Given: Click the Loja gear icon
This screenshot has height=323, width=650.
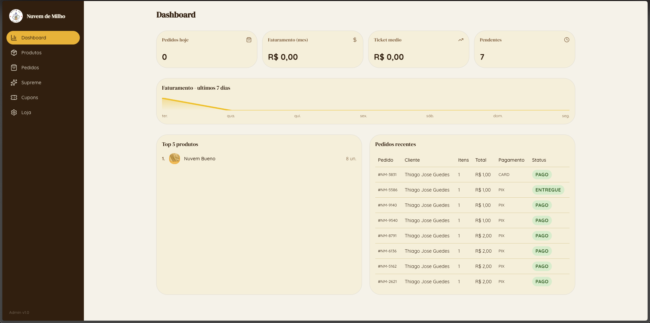Looking at the screenshot, I should click(x=14, y=112).
